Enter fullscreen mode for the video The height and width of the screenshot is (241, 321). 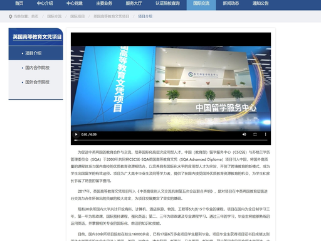255,134
